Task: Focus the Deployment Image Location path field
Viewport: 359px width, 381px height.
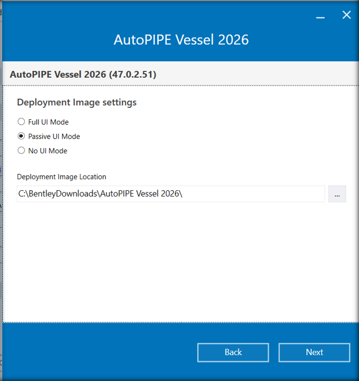Action: click(x=171, y=194)
